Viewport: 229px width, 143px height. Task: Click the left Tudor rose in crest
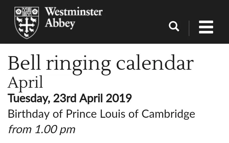(19, 11)
